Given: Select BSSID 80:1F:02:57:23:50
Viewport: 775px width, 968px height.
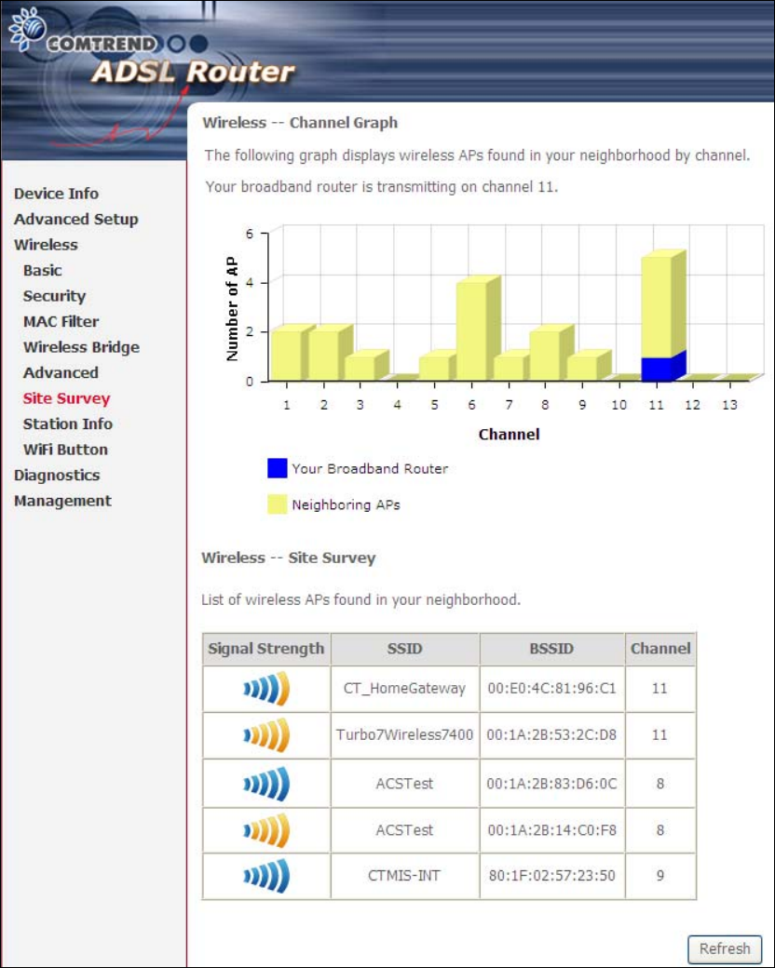Looking at the screenshot, I should point(551,876).
